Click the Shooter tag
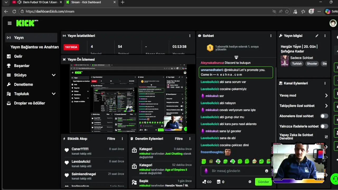 tap(312, 64)
